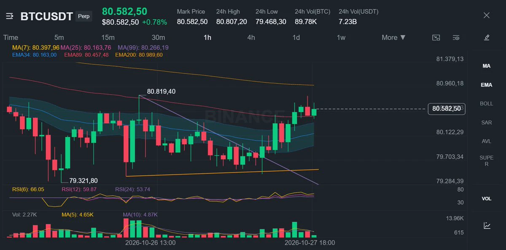Select the 1w timeframe
The height and width of the screenshot is (250, 506).
tap(341, 38)
